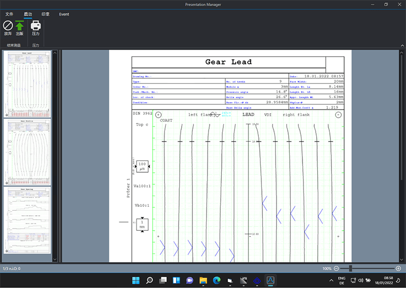Click the 'right flank' label
The image size is (406, 288).
click(296, 115)
